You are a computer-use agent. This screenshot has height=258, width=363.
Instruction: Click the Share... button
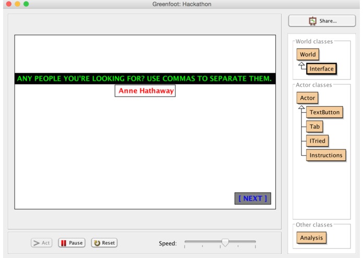click(x=322, y=21)
